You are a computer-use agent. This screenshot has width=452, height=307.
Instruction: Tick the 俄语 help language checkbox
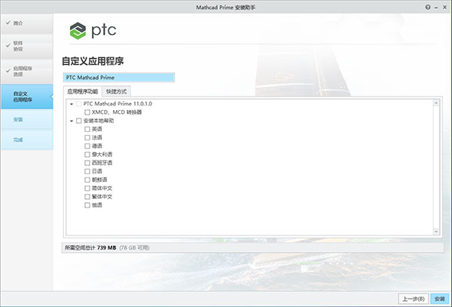(x=87, y=205)
